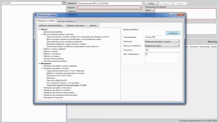Image resolution: width=219 pixels, height=123 pixels.
Task: Click Сумма column header in main window
Action: pos(214,46)
